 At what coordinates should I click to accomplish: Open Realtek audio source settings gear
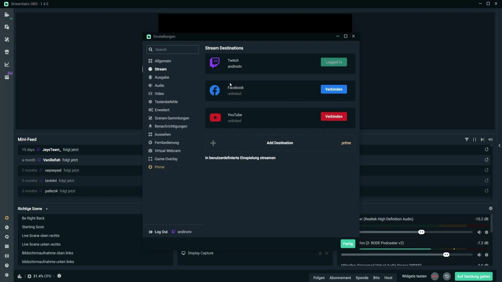tap(487, 232)
